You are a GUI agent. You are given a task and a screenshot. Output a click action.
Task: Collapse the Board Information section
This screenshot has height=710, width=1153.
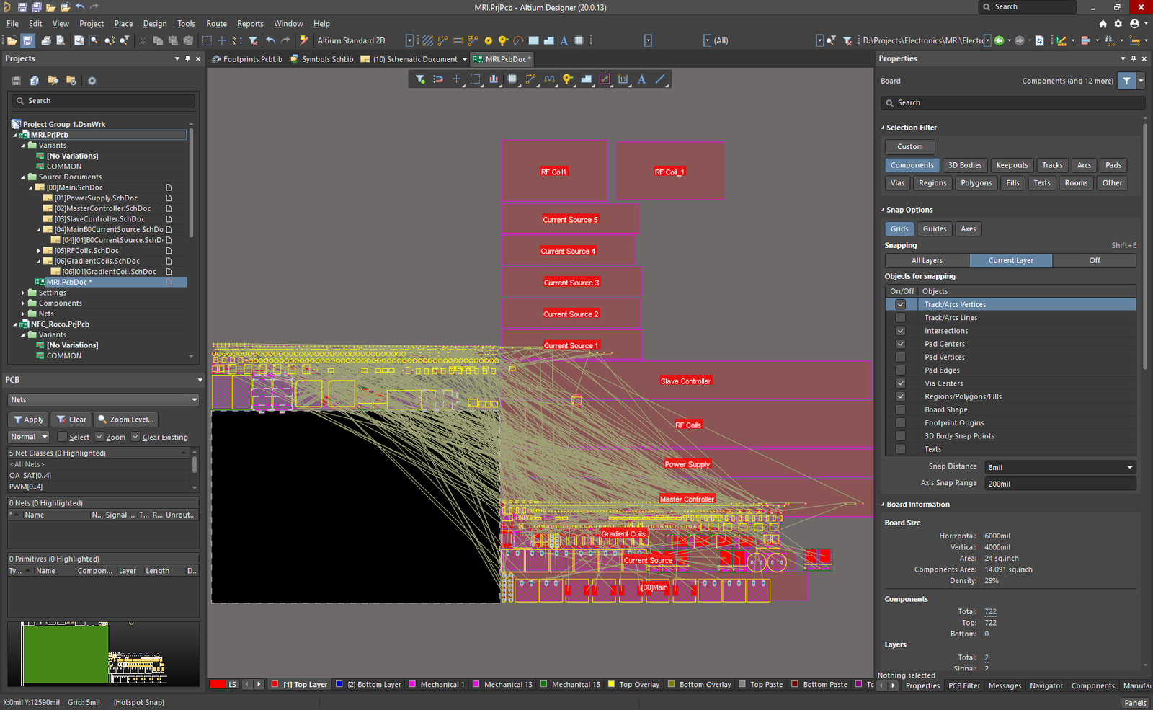pos(883,505)
